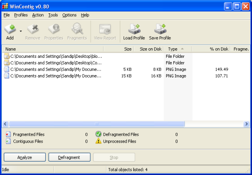Sort by Size on Disk column header
The image size is (252, 175).
(x=148, y=49)
